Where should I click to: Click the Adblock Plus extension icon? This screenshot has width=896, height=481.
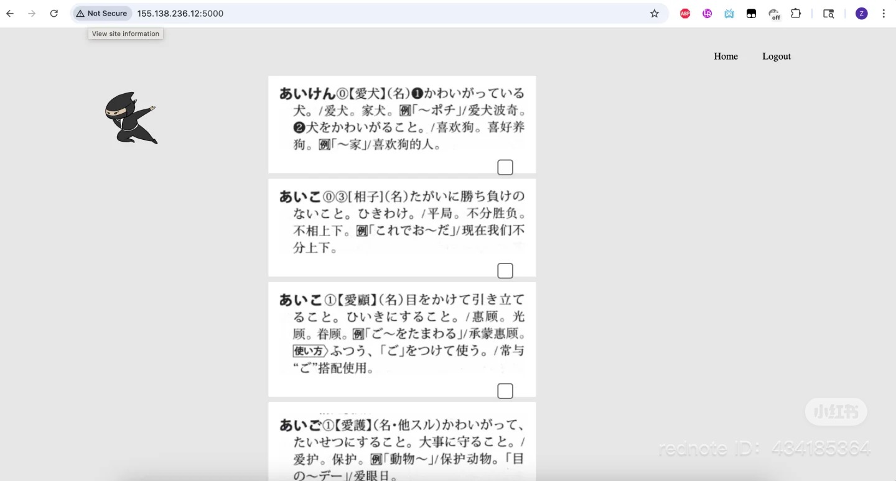(685, 14)
